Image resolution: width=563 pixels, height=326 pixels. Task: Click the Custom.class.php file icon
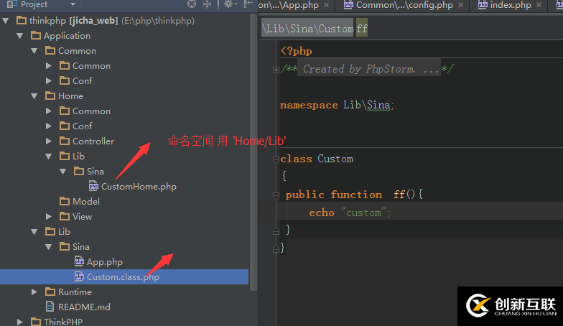pos(79,276)
